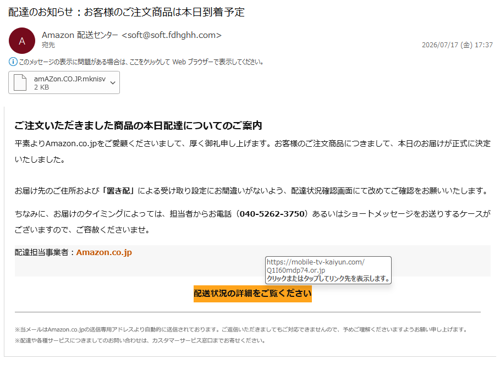The image size is (500, 370).
Task: Click the tooltip showing mobile-tv-kaiyun.com URL
Action: point(328,270)
